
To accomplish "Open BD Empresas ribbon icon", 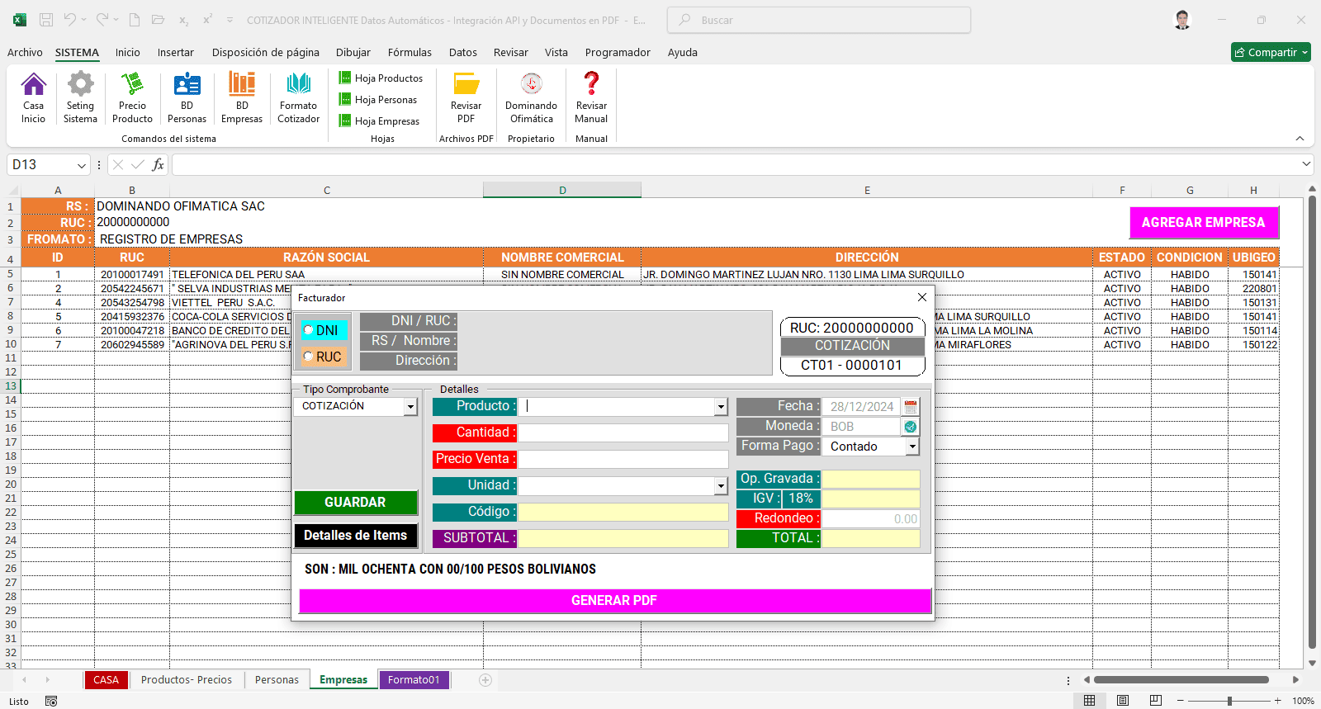I will (x=242, y=97).
